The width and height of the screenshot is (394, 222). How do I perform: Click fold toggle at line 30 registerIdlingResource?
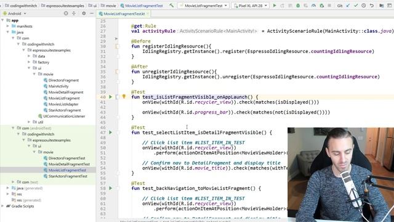(118, 46)
